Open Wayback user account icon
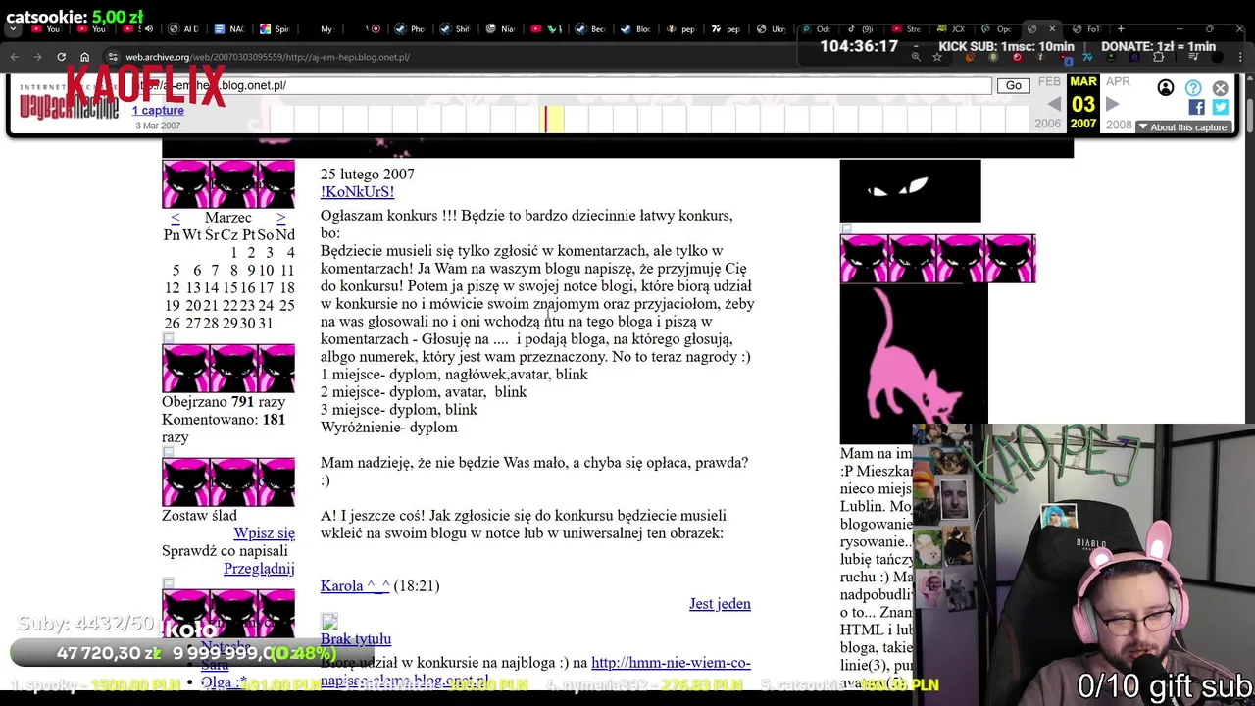This screenshot has height=706, width=1255. pos(1165,88)
